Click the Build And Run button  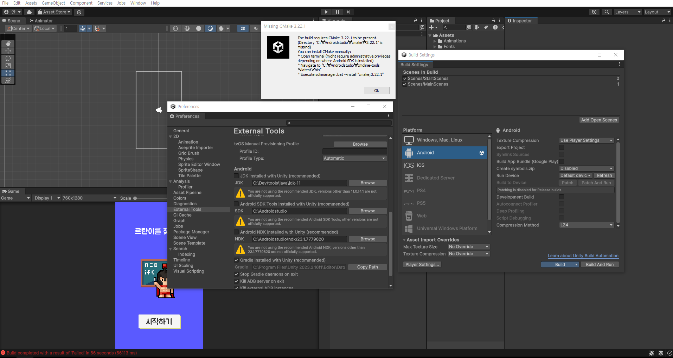(600, 265)
